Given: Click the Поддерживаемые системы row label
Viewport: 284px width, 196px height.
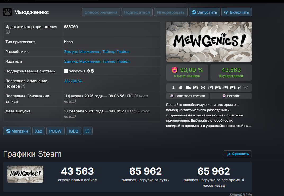Looking at the screenshot, I should 30,71.
